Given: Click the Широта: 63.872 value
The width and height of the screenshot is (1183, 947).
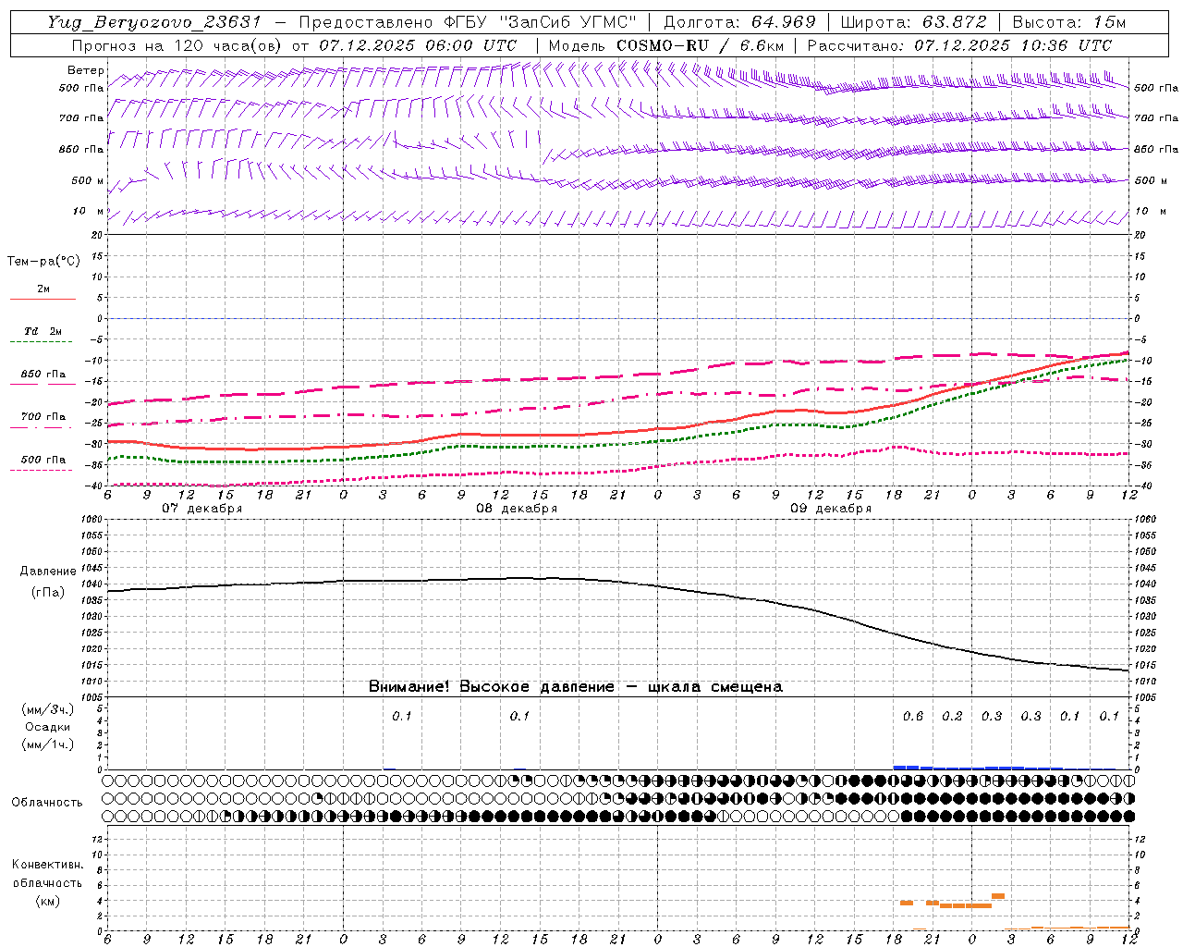Looking at the screenshot, I should tap(912, 22).
